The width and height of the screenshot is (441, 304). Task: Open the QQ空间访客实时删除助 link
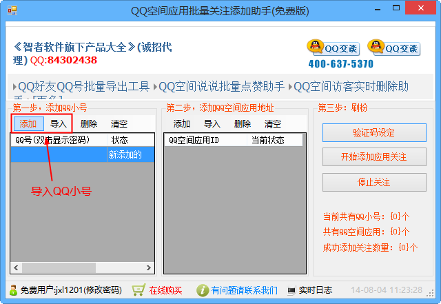[x=351, y=86]
